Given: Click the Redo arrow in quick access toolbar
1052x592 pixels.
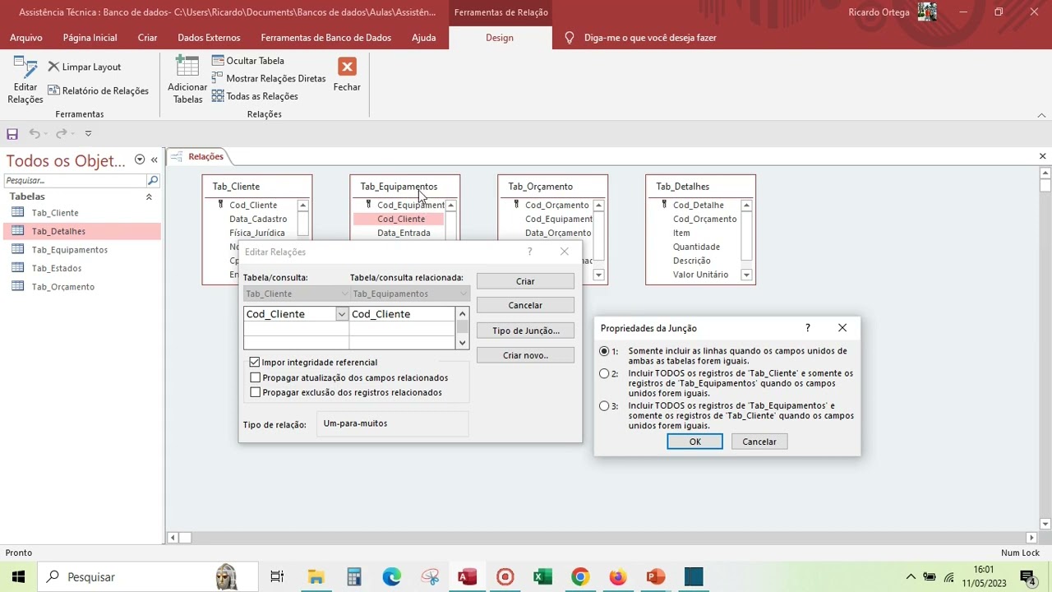Looking at the screenshot, I should coord(62,133).
